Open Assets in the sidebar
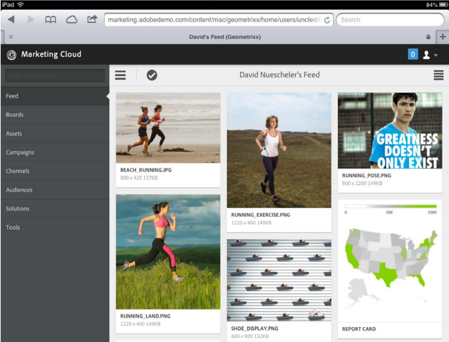The image size is (449, 342). pyautogui.click(x=55, y=134)
